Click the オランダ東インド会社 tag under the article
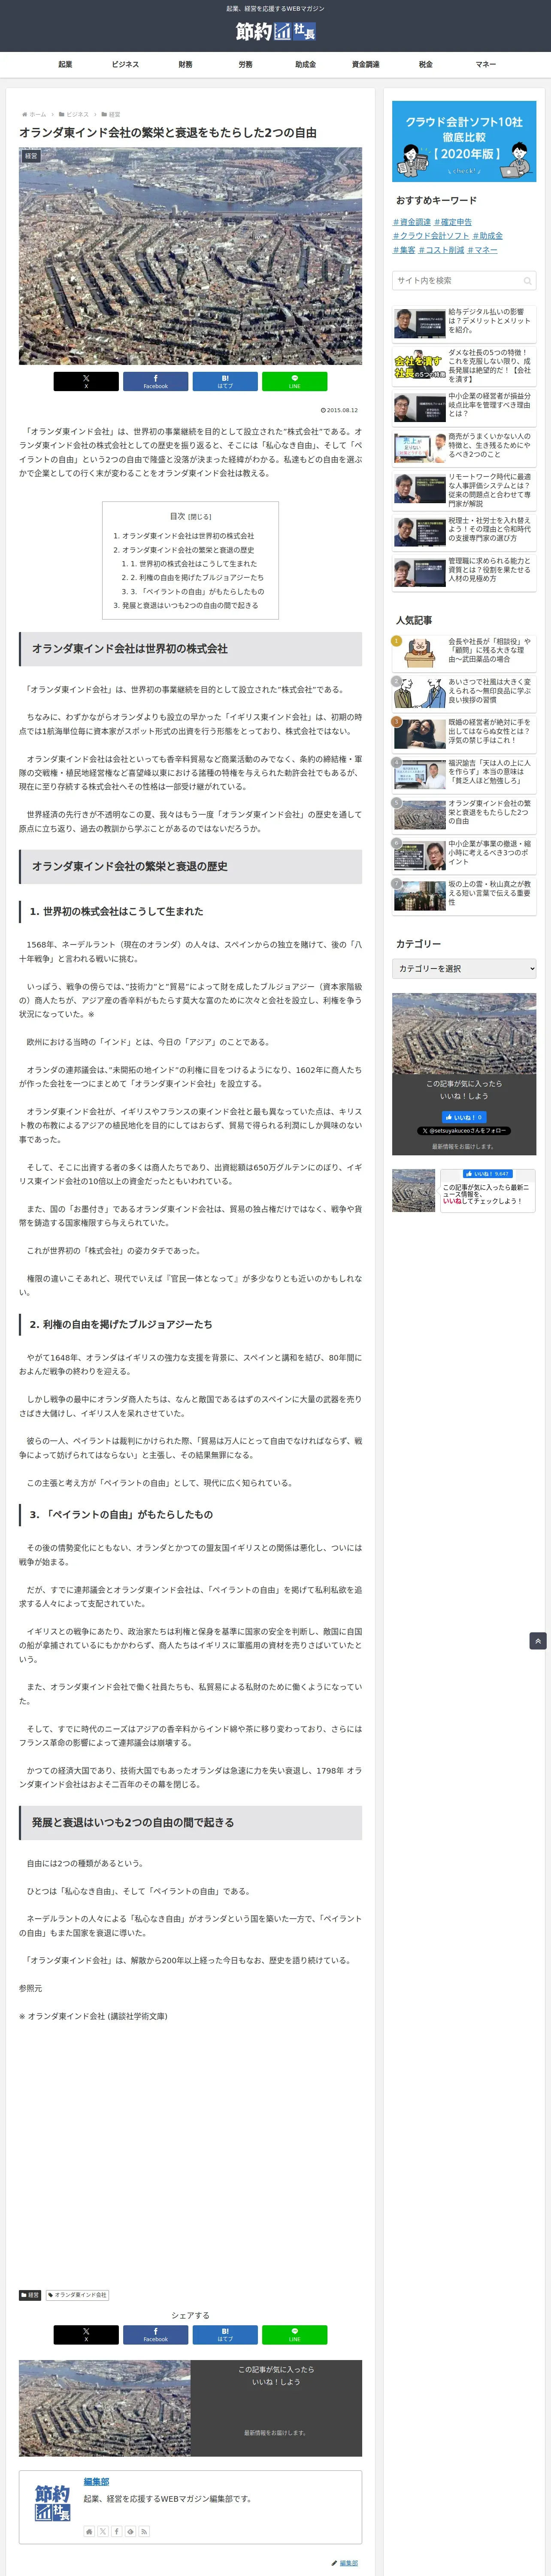This screenshot has height=2576, width=551. [77, 2295]
